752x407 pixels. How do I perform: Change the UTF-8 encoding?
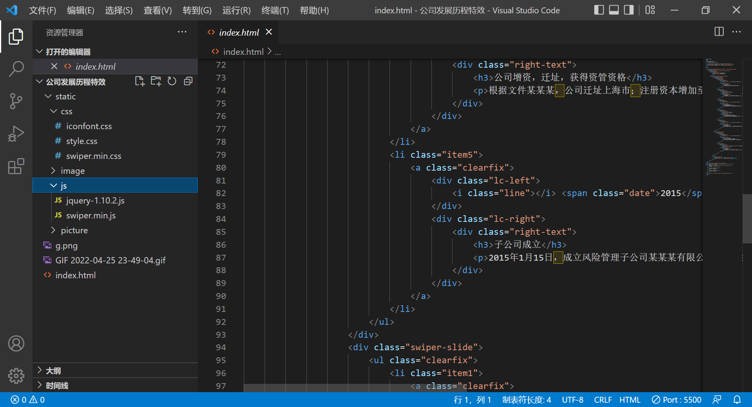tap(573, 400)
